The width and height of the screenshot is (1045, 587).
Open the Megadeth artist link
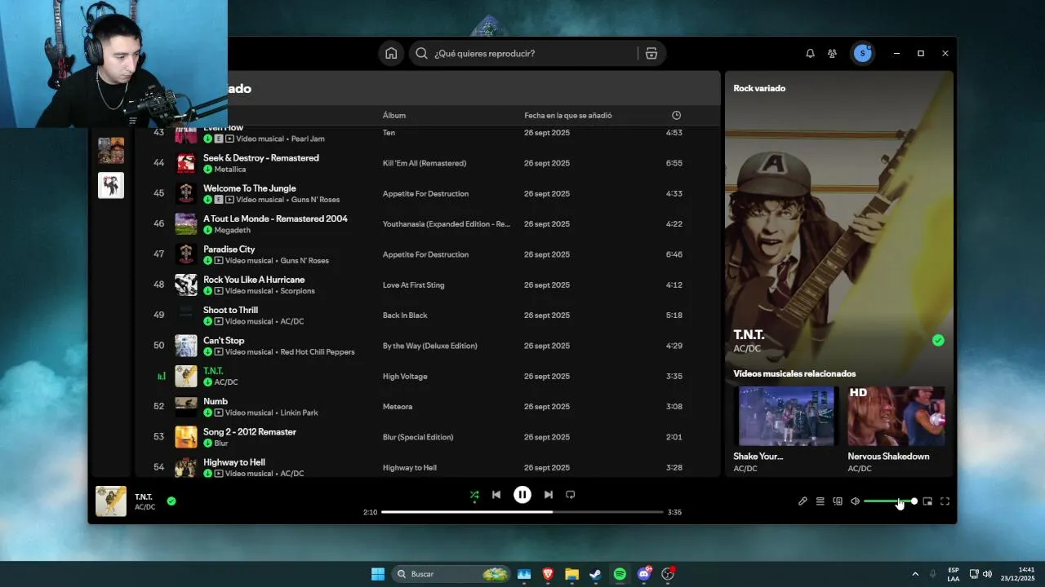(x=233, y=231)
